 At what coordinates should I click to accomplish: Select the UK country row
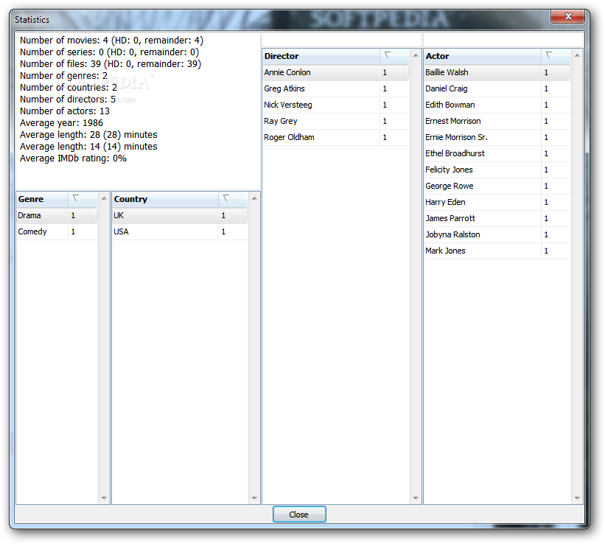180,215
